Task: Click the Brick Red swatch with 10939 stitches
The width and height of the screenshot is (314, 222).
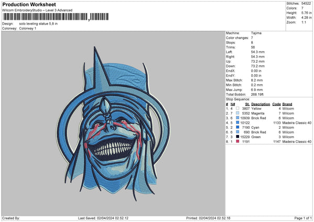Action: pyautogui.click(x=238, y=118)
